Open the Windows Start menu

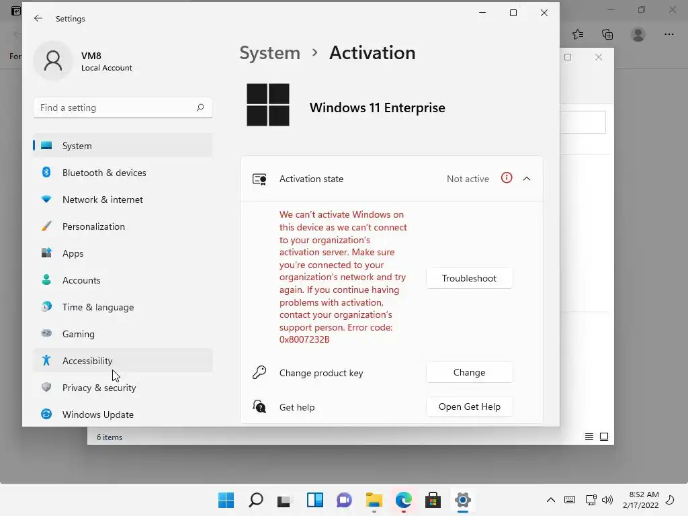(226, 500)
